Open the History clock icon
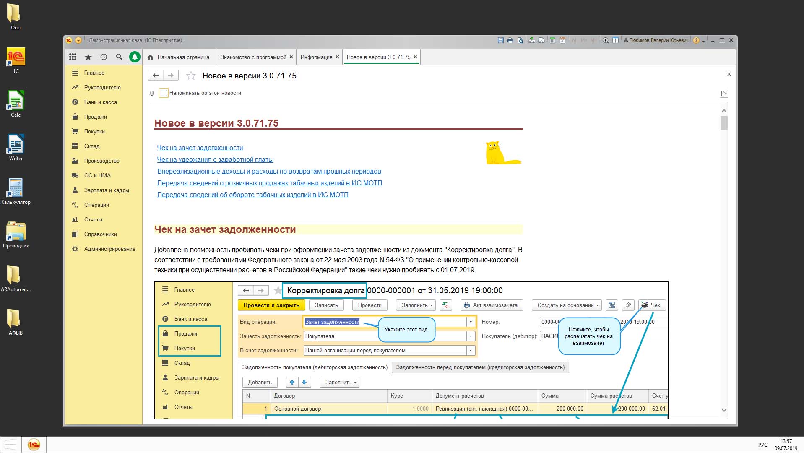 point(104,57)
